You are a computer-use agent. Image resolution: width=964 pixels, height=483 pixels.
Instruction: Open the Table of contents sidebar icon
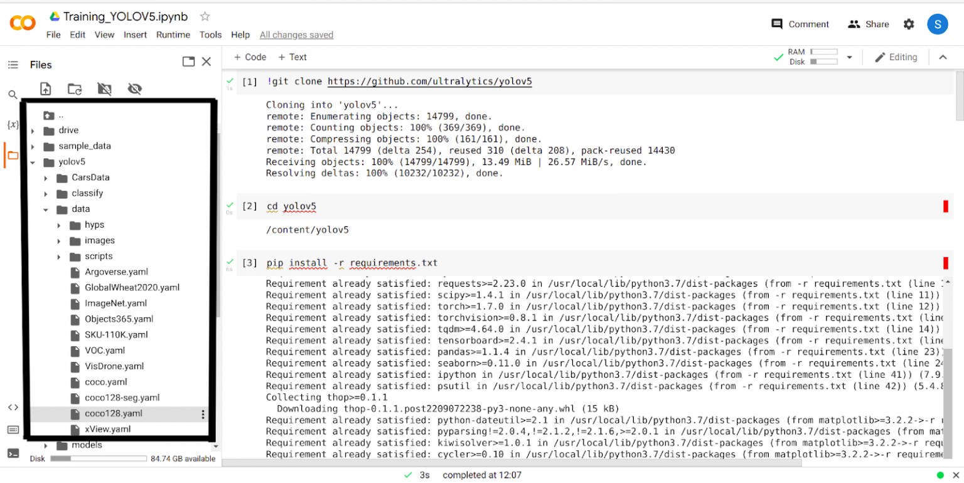click(x=13, y=64)
